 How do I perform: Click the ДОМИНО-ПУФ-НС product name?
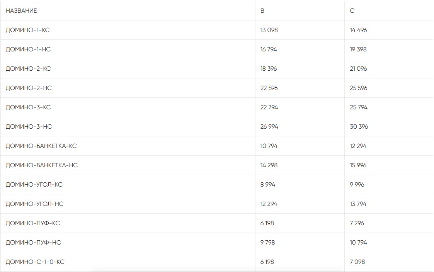point(33,243)
